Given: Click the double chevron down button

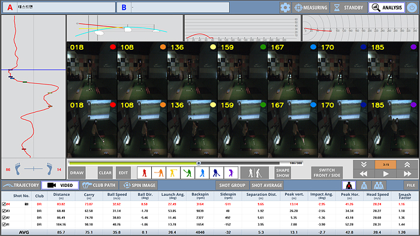Looking at the screenshot, I should point(364,165).
